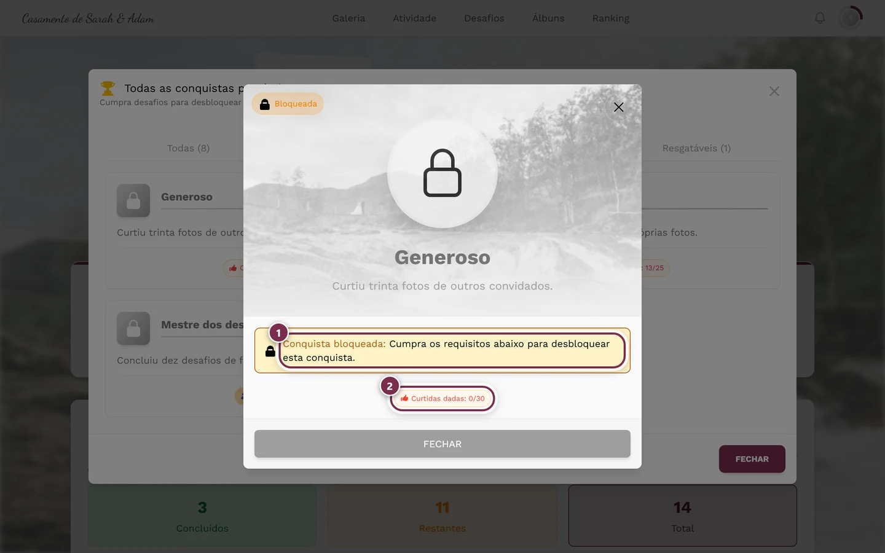Click the lock icon on the Generoso card

coord(133,200)
